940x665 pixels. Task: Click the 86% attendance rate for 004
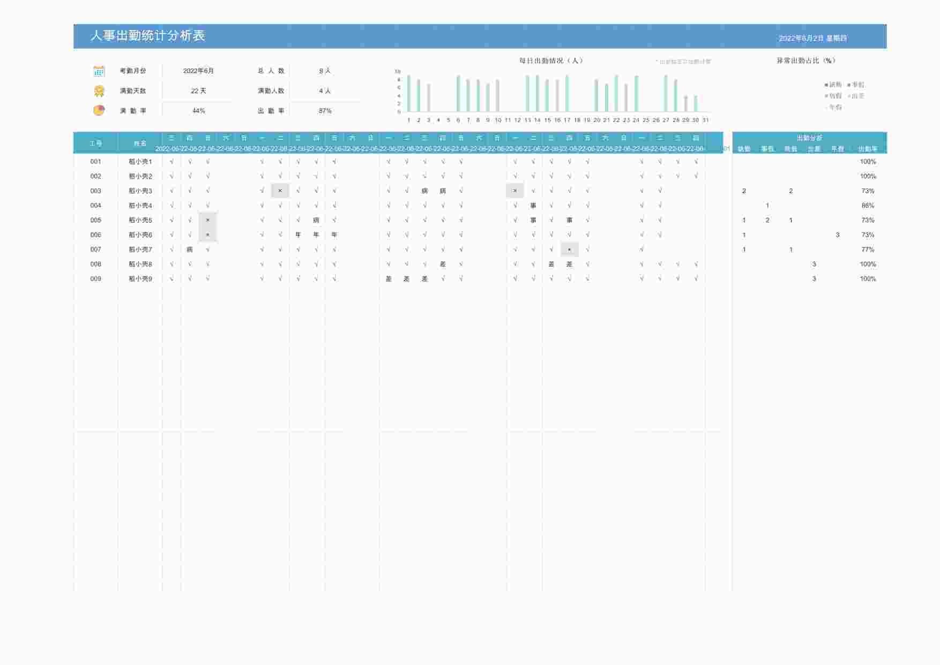[868, 206]
